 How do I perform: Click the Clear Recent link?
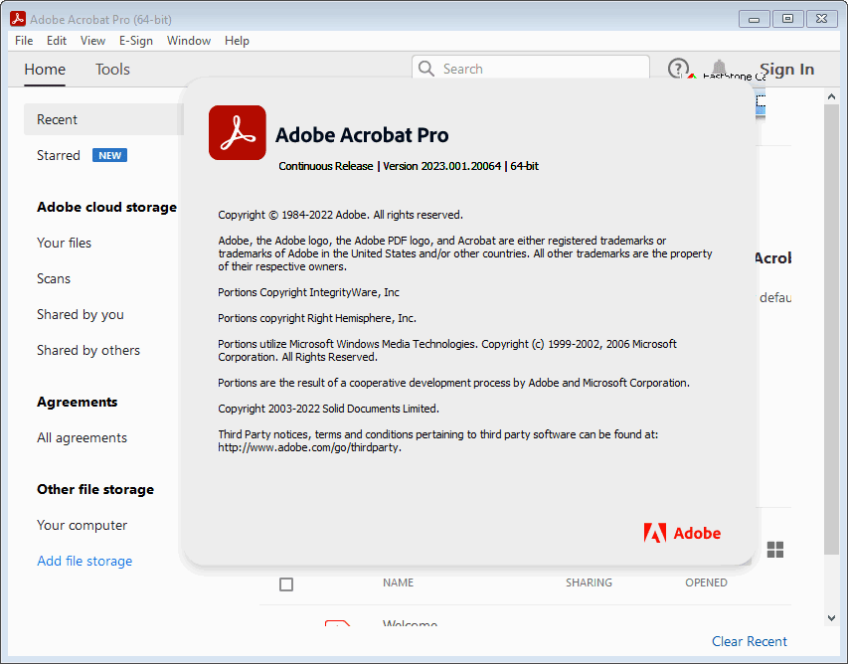(749, 641)
